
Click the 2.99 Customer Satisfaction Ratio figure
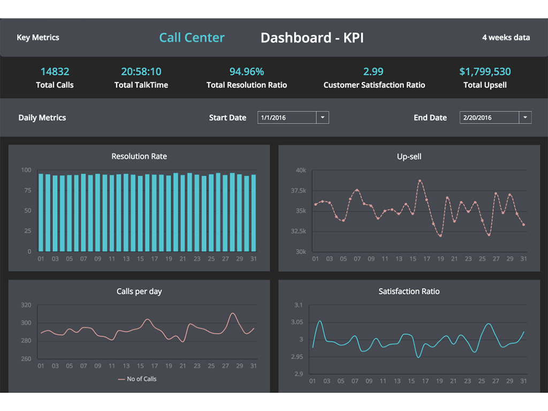(x=374, y=72)
